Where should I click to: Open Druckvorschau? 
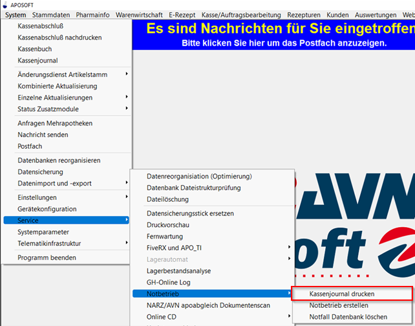click(x=212, y=225)
